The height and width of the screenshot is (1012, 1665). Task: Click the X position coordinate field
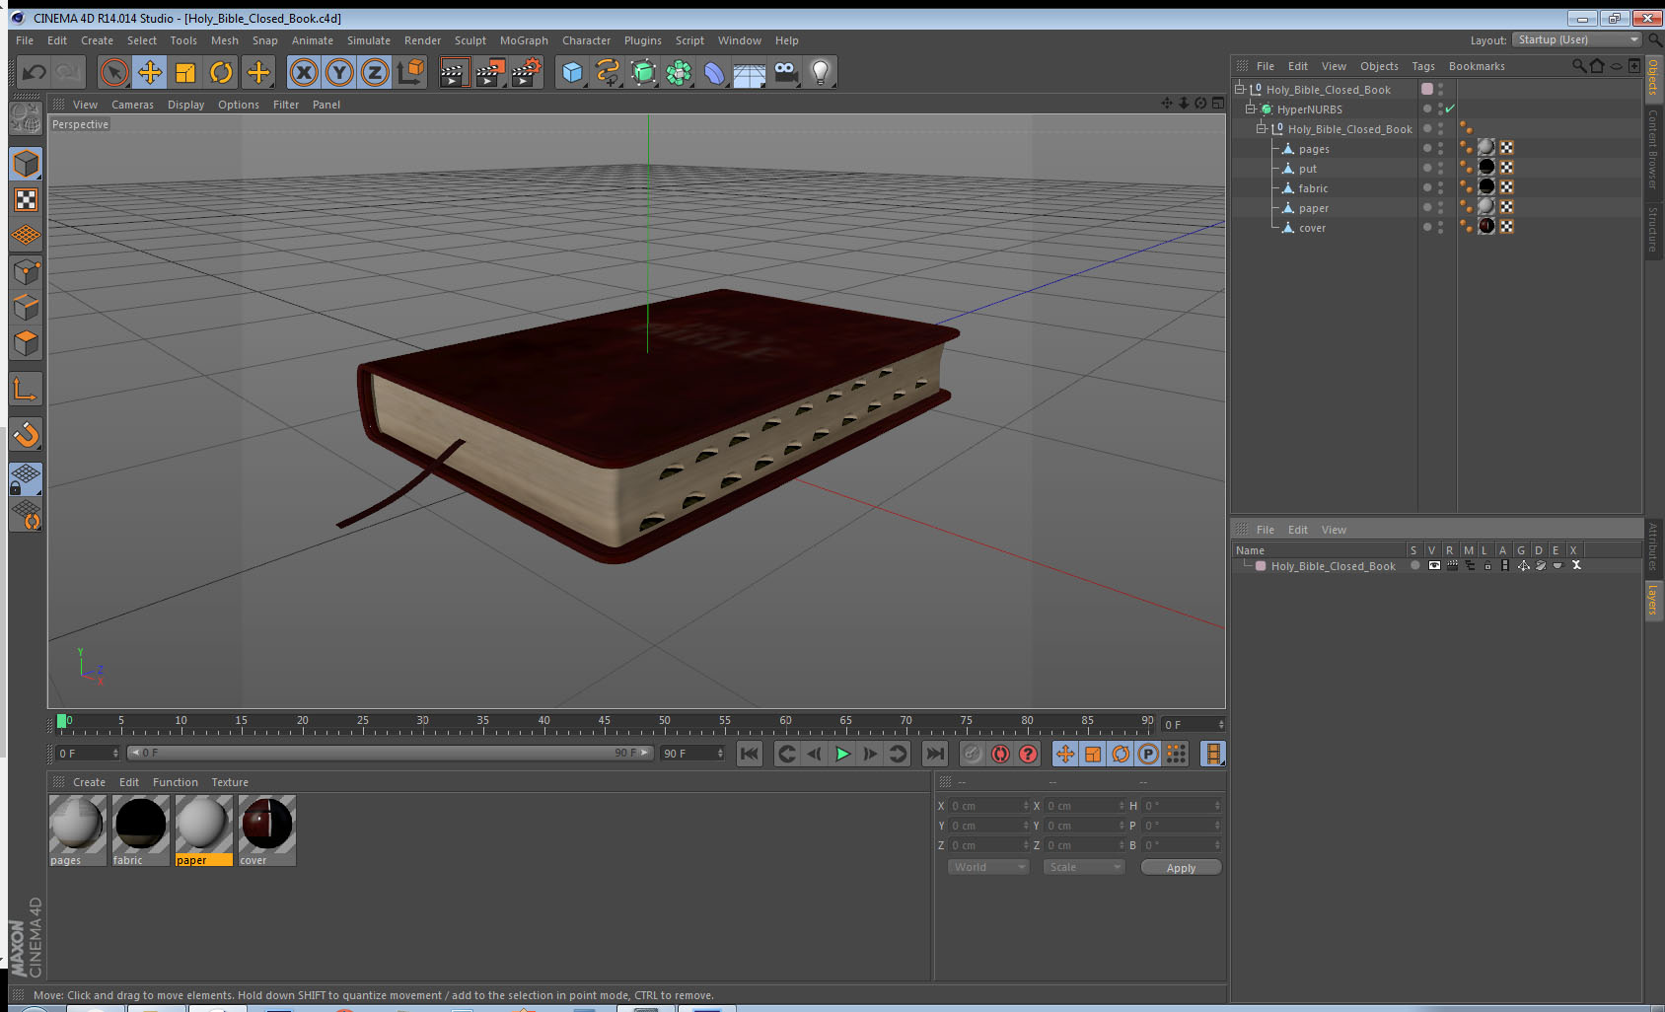[x=989, y=806]
